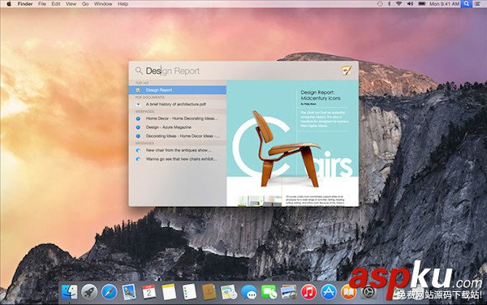Screen dimensions: 487x305
Task: Open the Edit menu
Action: click(x=56, y=4)
